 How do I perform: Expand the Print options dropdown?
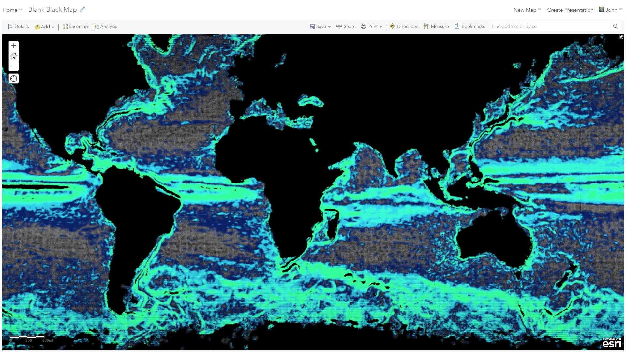[x=371, y=26]
